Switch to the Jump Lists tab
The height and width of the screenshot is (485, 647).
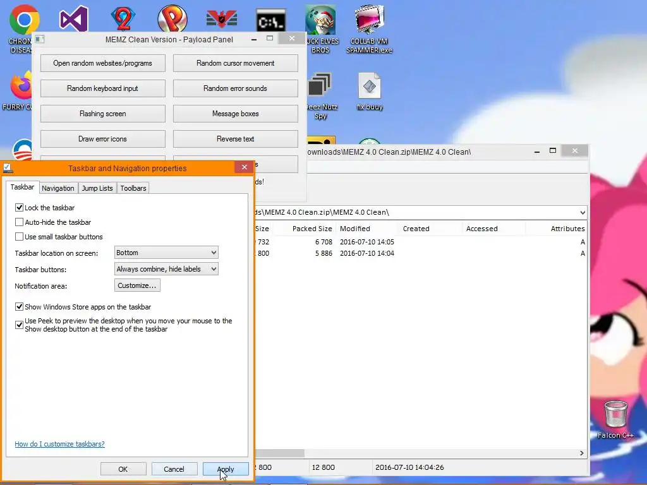(x=97, y=188)
